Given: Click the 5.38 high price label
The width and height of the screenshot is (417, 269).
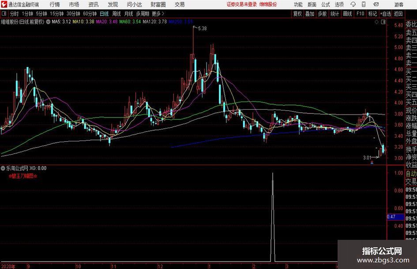Looking at the screenshot, I should pyautogui.click(x=203, y=28).
